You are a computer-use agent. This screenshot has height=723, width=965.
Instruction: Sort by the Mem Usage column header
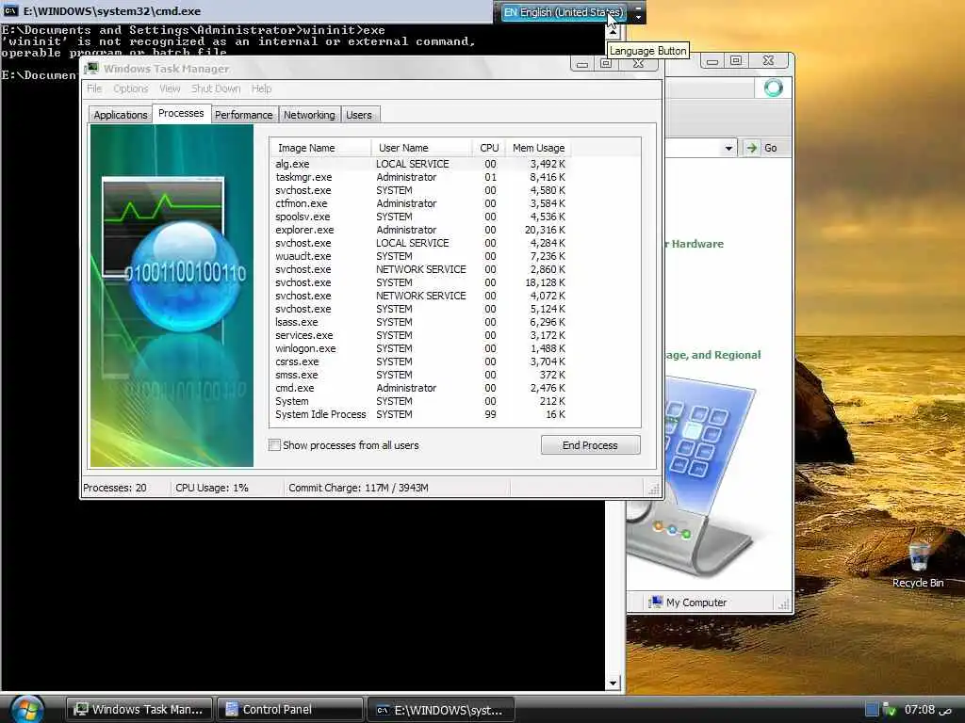[538, 148]
